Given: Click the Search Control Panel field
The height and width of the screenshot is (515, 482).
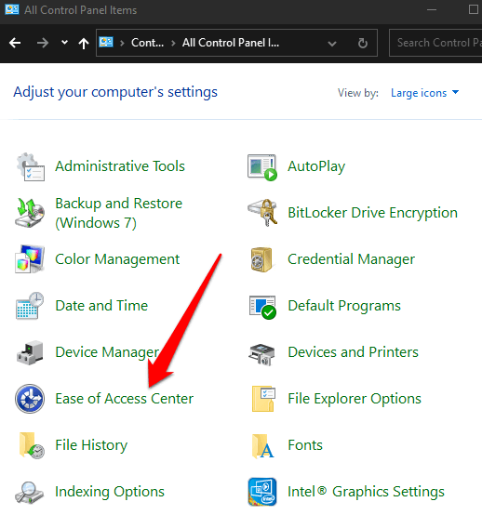Looking at the screenshot, I should tap(435, 43).
